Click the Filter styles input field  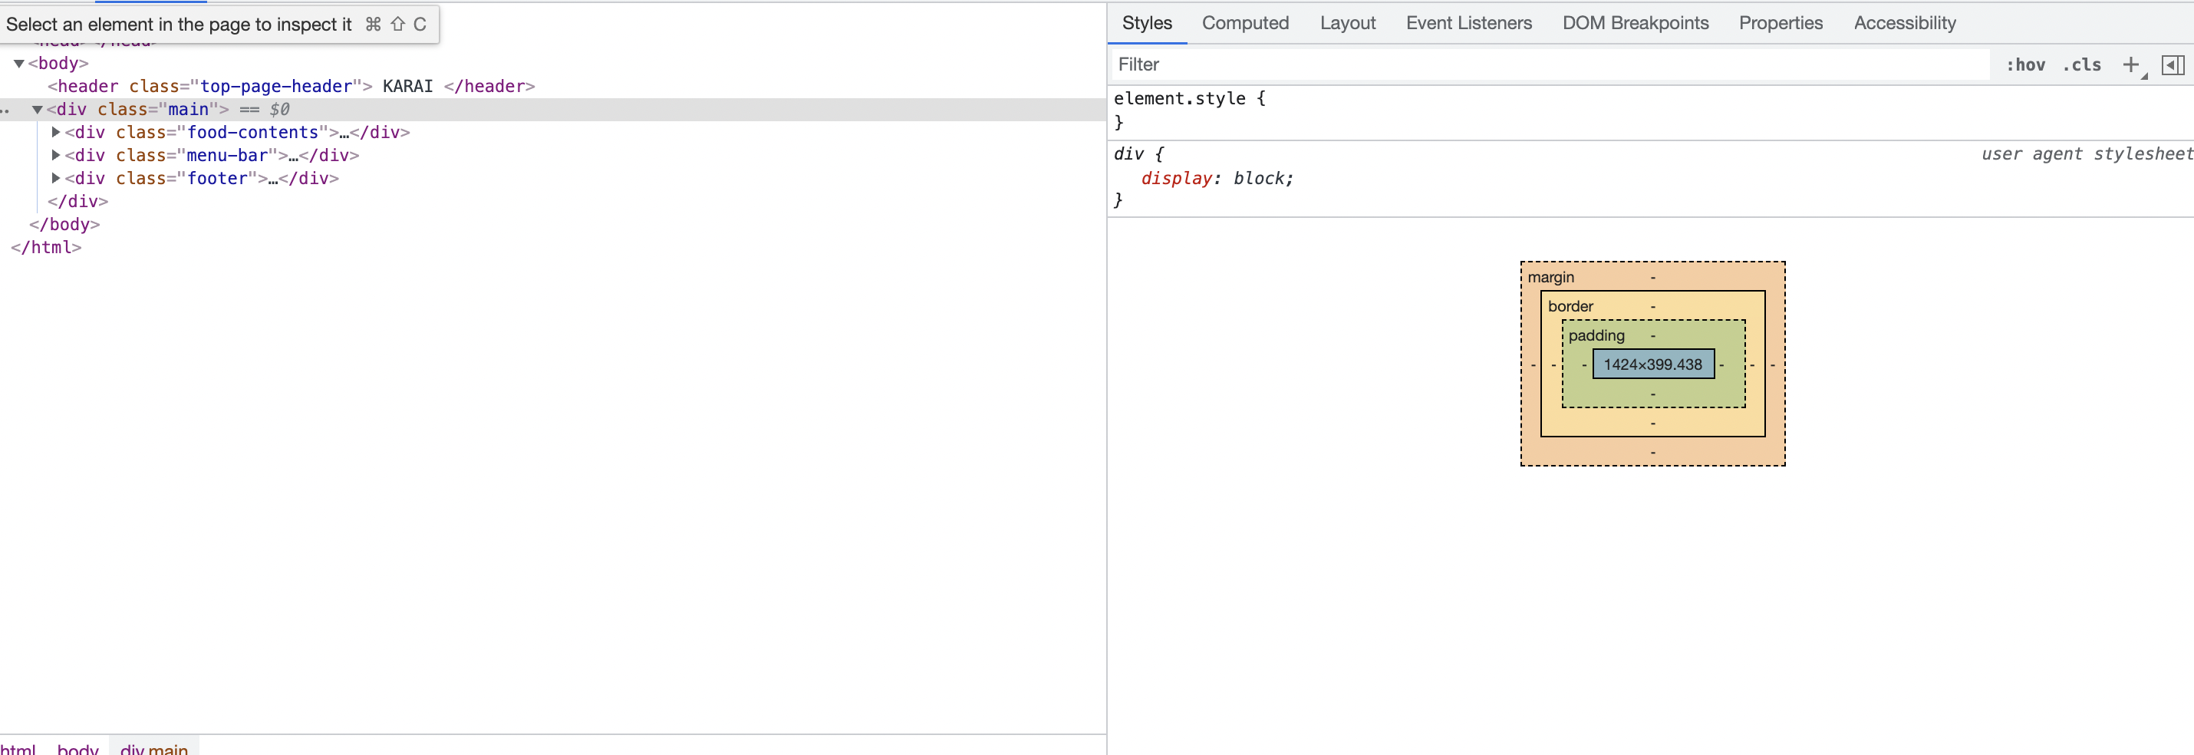point(1550,64)
